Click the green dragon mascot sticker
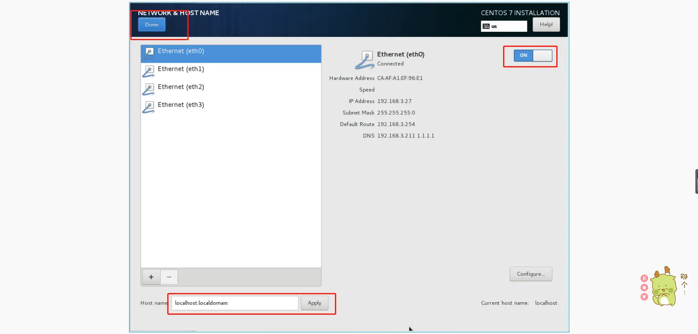Viewport: 698px width, 334px height. tap(664, 287)
